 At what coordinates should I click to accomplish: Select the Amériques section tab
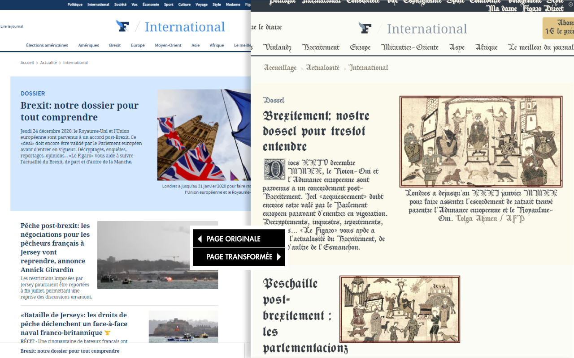pos(89,45)
